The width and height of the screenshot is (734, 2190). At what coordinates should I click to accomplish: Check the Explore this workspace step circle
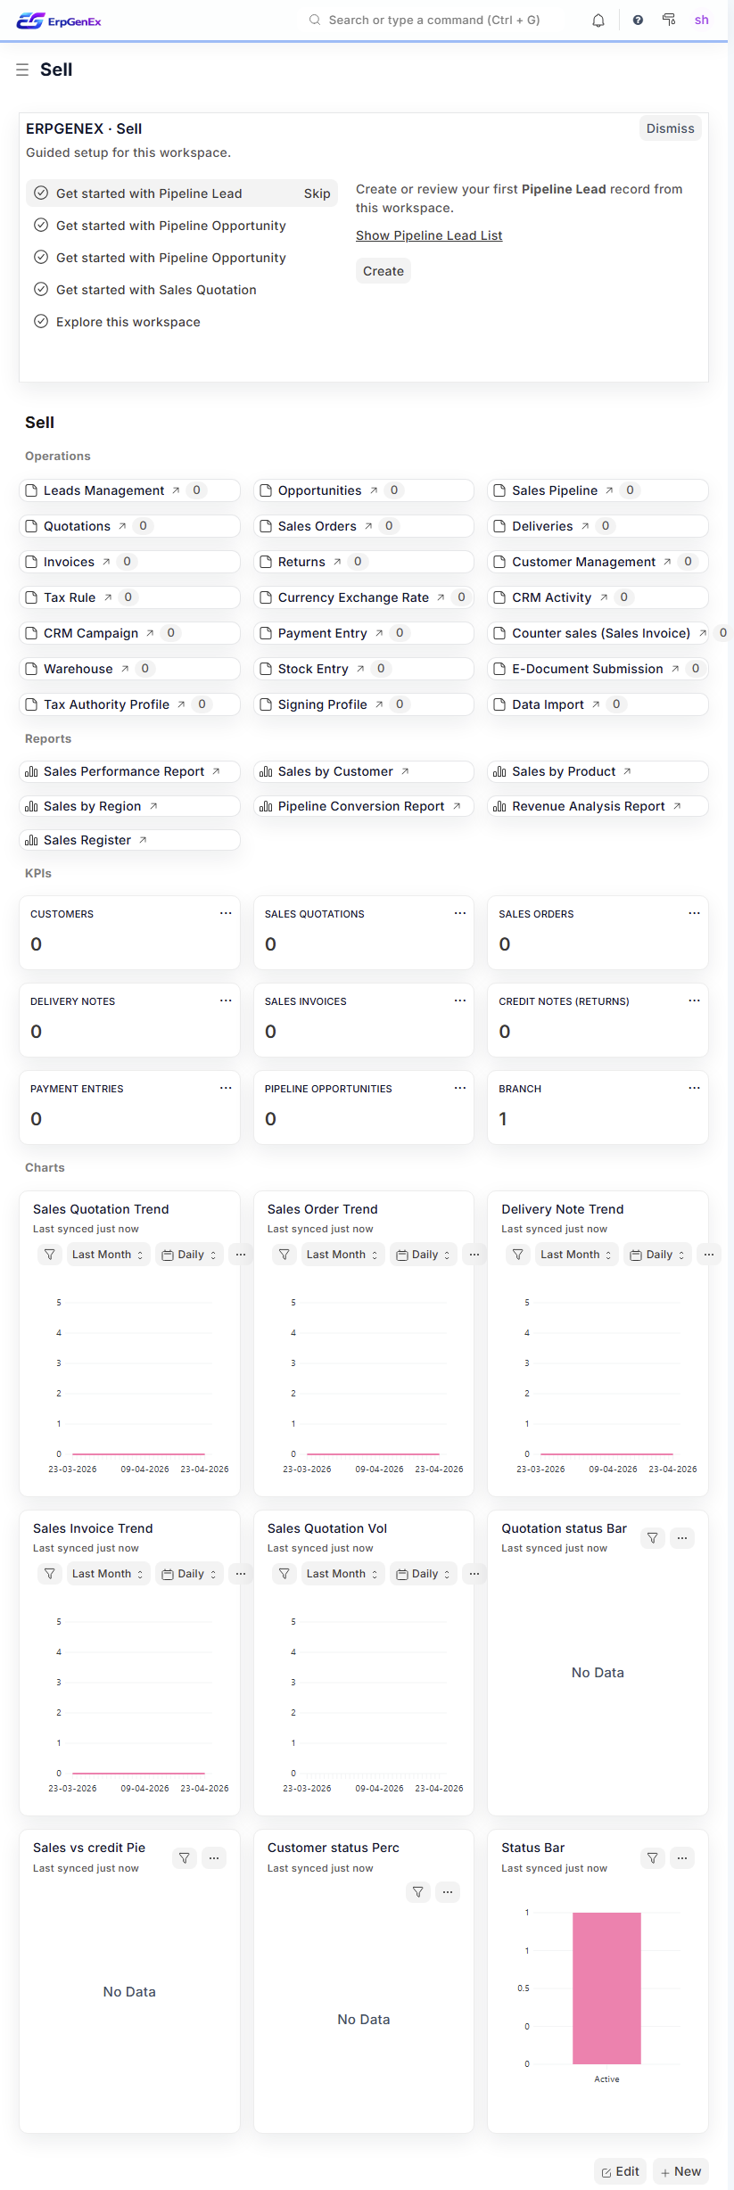[x=41, y=321]
